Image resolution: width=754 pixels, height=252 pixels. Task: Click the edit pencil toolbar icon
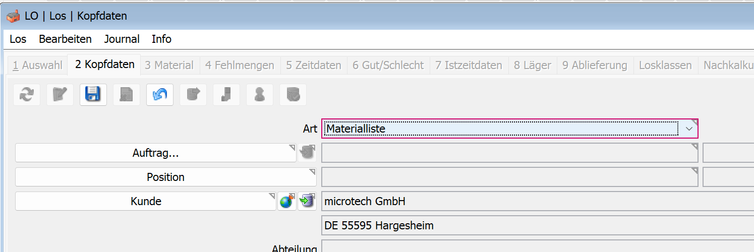point(60,95)
